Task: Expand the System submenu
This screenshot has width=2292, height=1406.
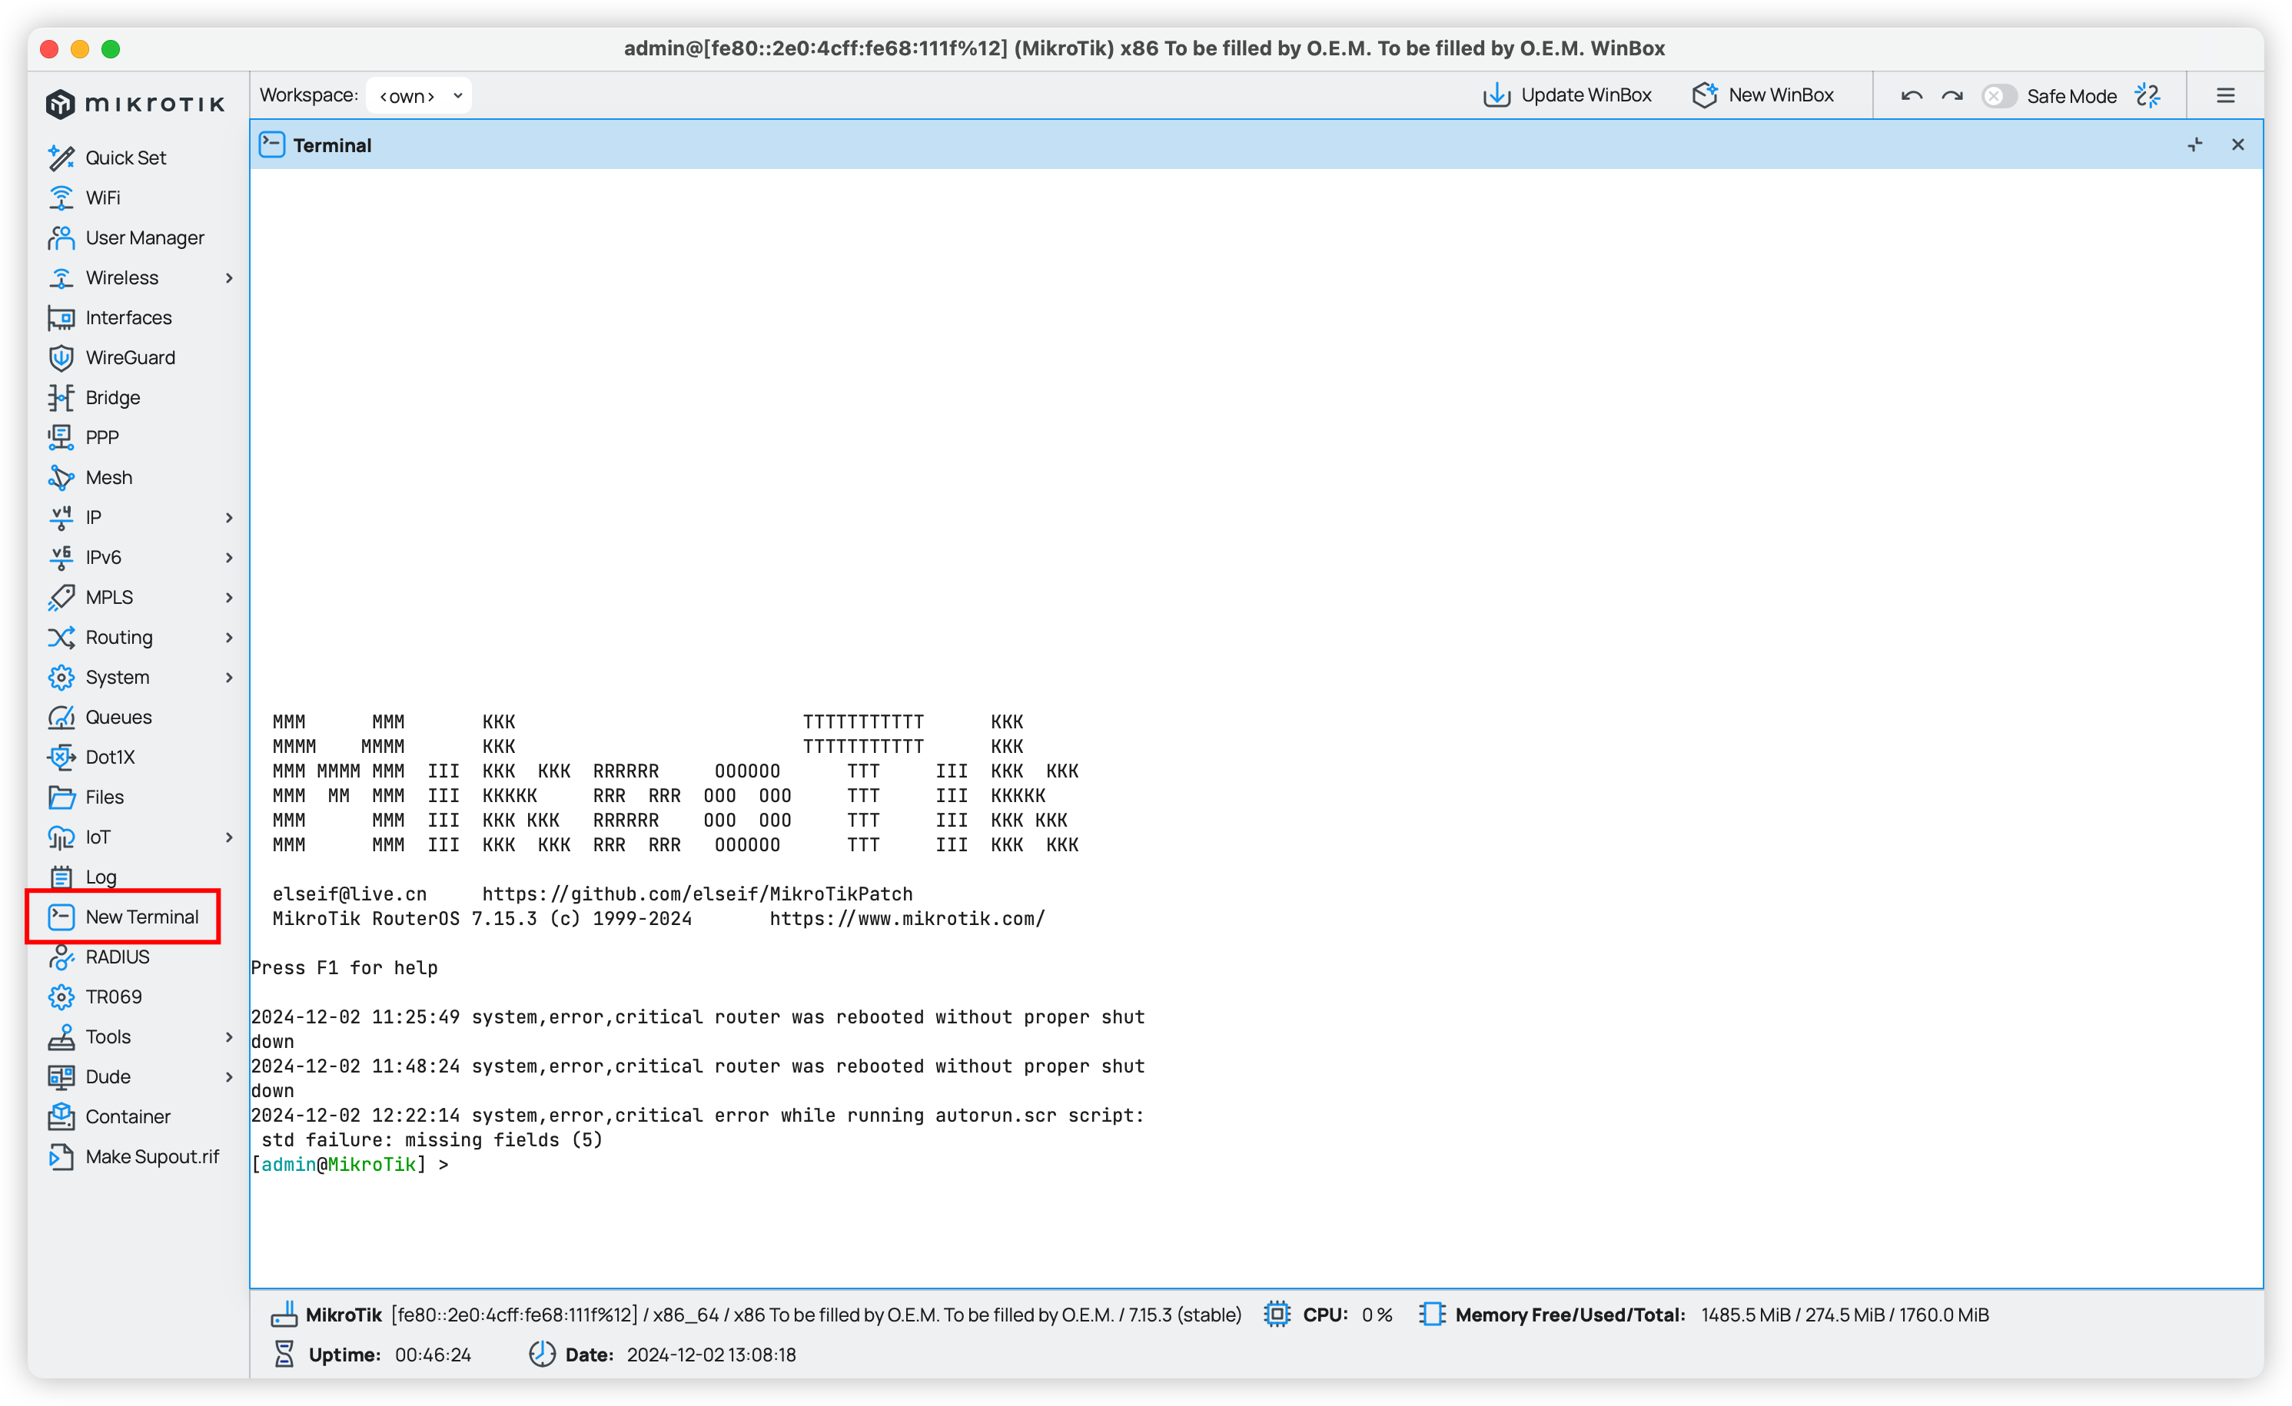Action: tap(229, 677)
